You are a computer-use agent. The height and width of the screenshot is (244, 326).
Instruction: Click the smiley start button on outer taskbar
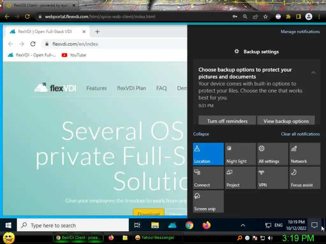(9, 238)
